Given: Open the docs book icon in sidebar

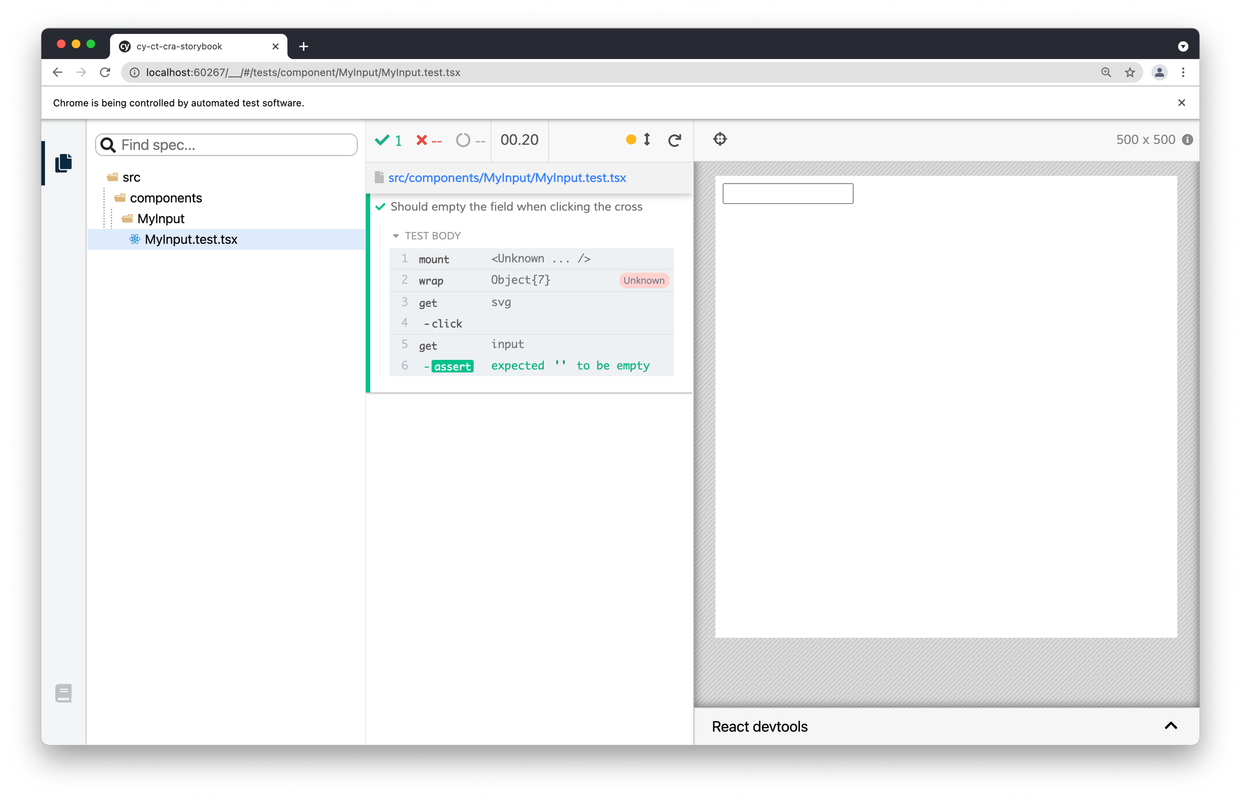Looking at the screenshot, I should (x=64, y=693).
